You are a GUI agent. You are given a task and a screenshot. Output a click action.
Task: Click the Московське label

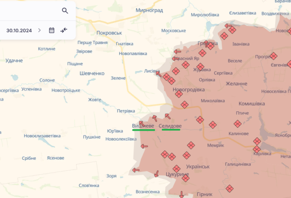tap(174, 31)
